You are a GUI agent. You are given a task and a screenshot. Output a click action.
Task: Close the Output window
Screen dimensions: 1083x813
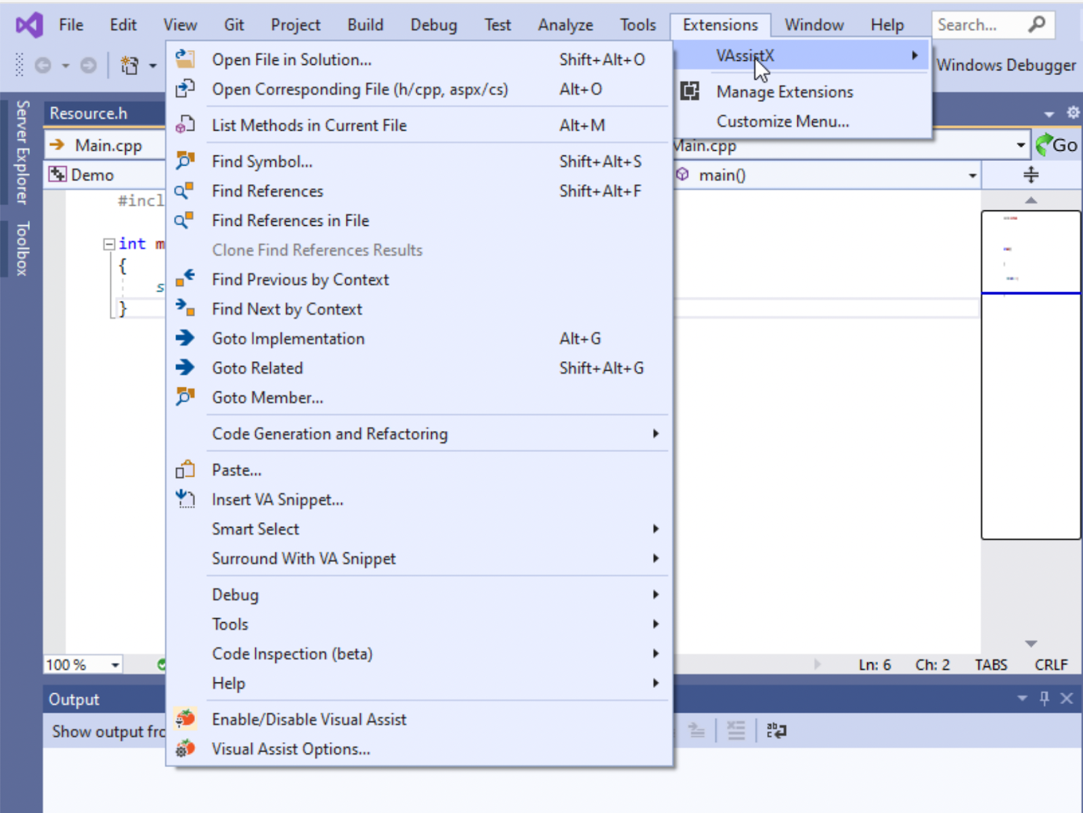1067,698
